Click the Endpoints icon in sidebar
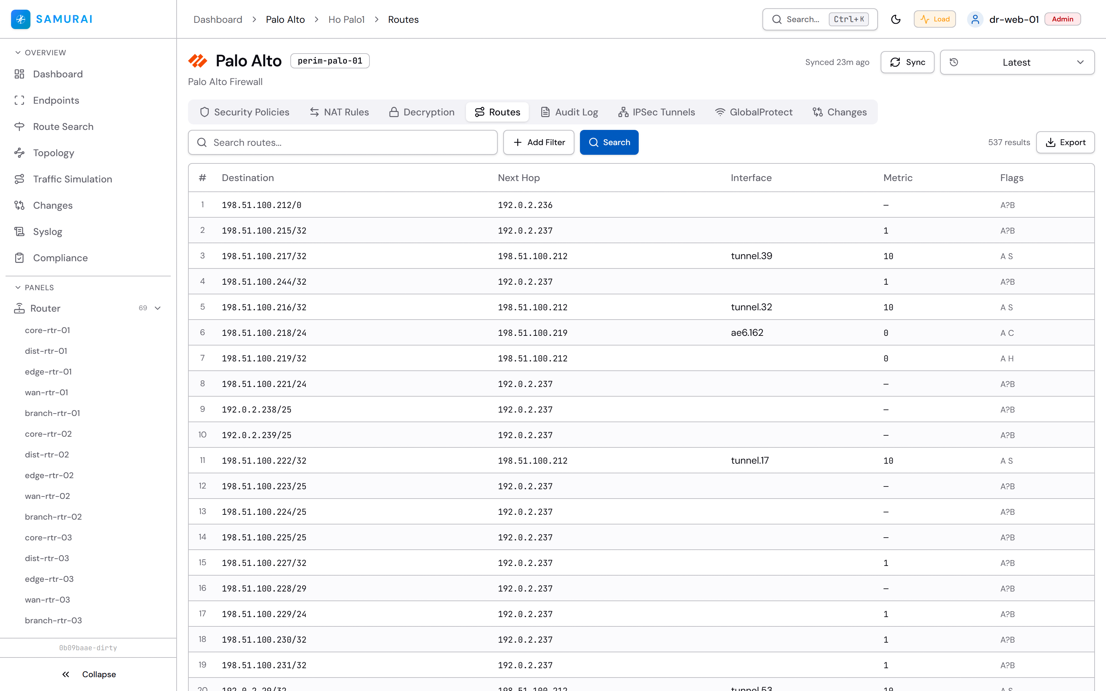1106x691 pixels. [19, 101]
